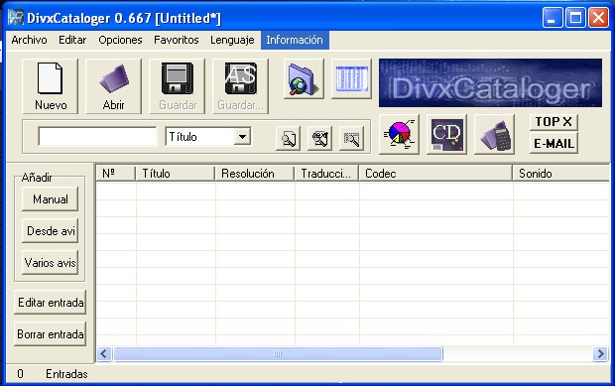
Task: Open the Opciones menu
Action: coord(120,40)
